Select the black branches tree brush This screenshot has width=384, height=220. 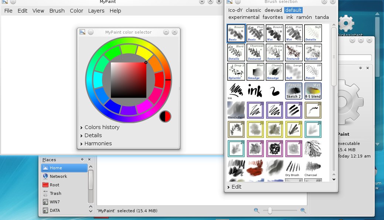[x=313, y=149]
